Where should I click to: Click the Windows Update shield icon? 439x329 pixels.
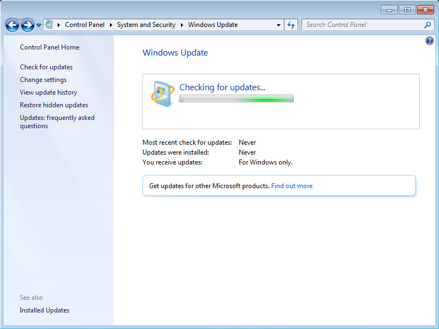click(x=162, y=93)
